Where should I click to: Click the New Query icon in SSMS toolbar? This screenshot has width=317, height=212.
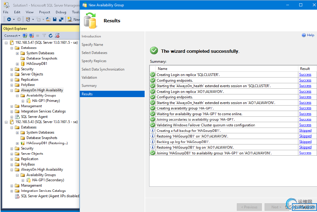pyautogui.click(x=70, y=19)
